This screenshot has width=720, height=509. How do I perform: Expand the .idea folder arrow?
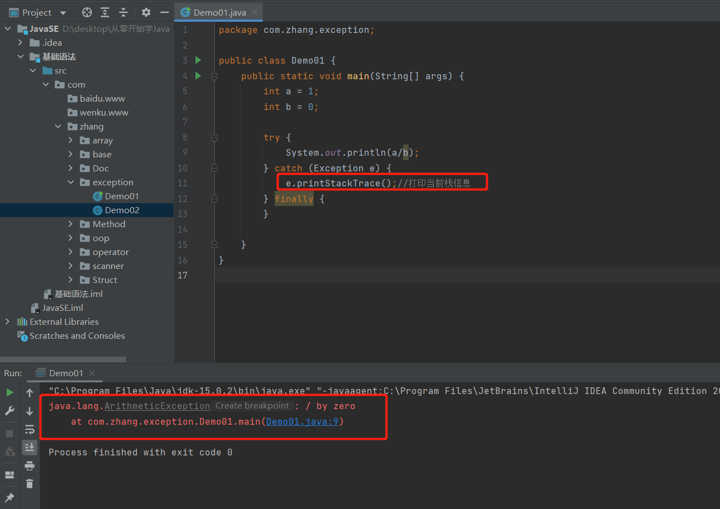[x=21, y=43]
